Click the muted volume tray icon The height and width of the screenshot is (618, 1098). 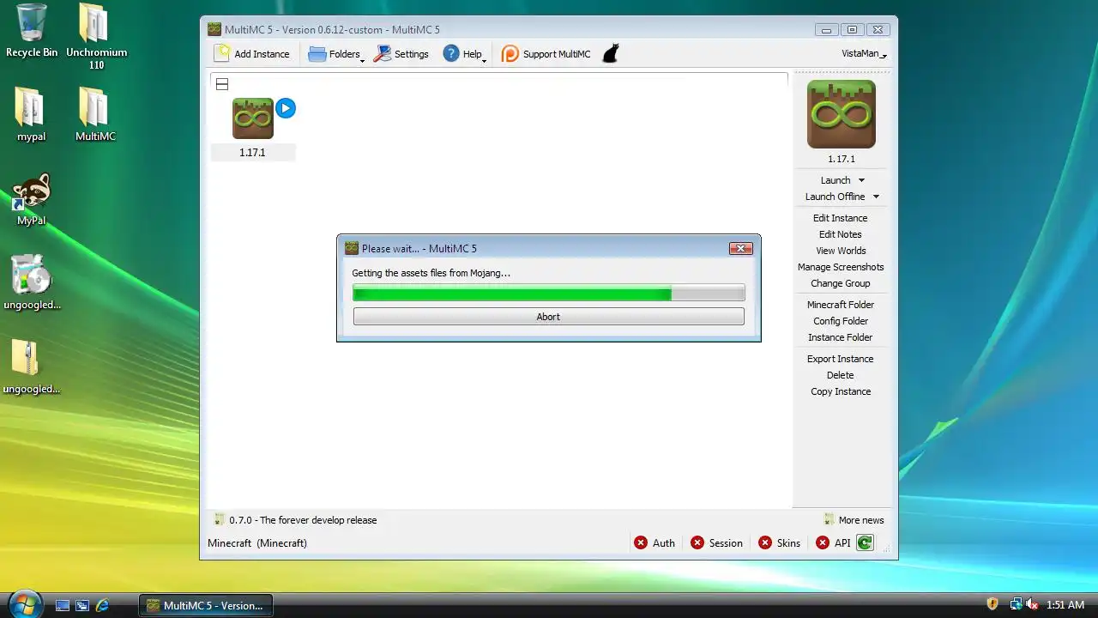pos(1032,604)
